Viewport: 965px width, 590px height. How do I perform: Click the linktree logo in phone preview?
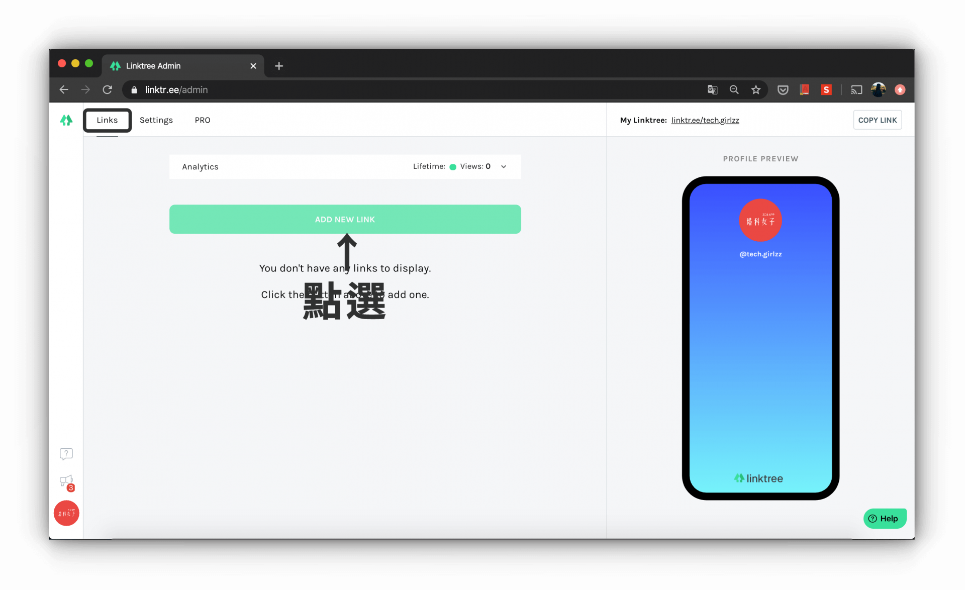click(x=758, y=478)
